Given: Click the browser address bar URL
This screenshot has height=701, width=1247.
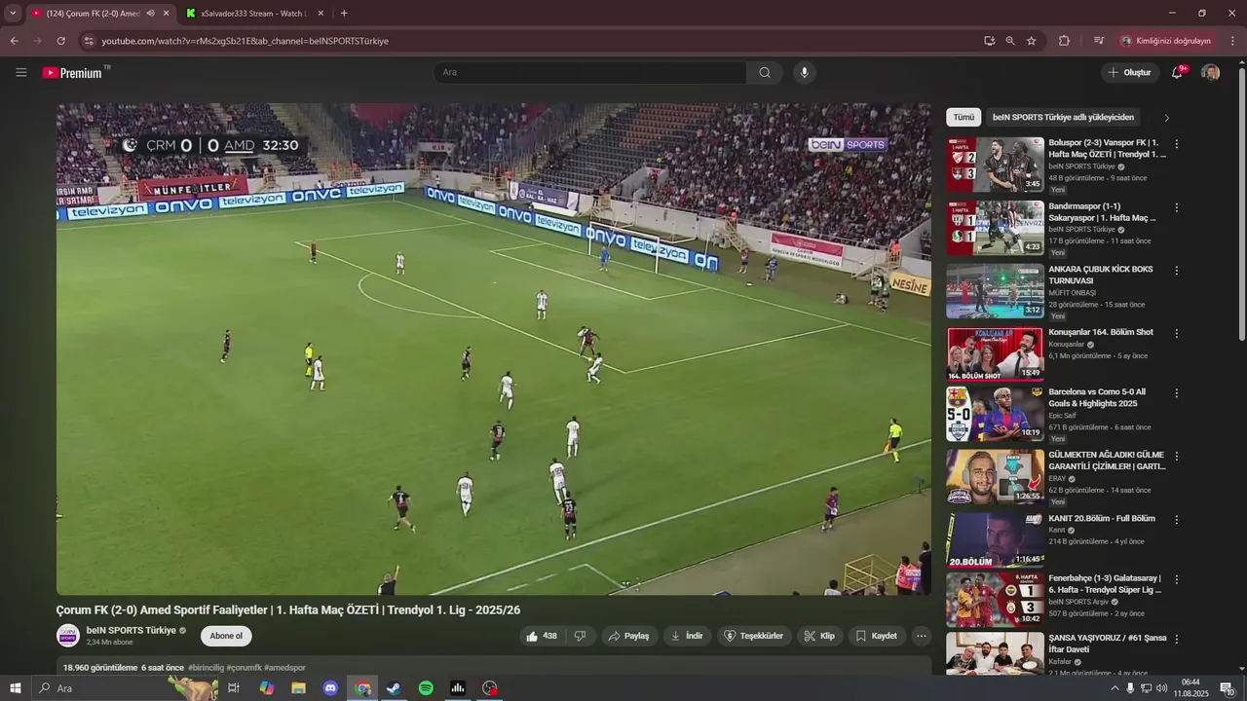Looking at the screenshot, I should [x=246, y=41].
